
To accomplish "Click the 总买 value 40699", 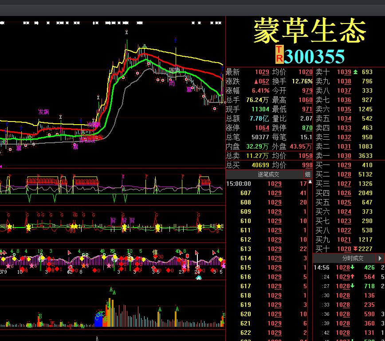I will [260, 165].
